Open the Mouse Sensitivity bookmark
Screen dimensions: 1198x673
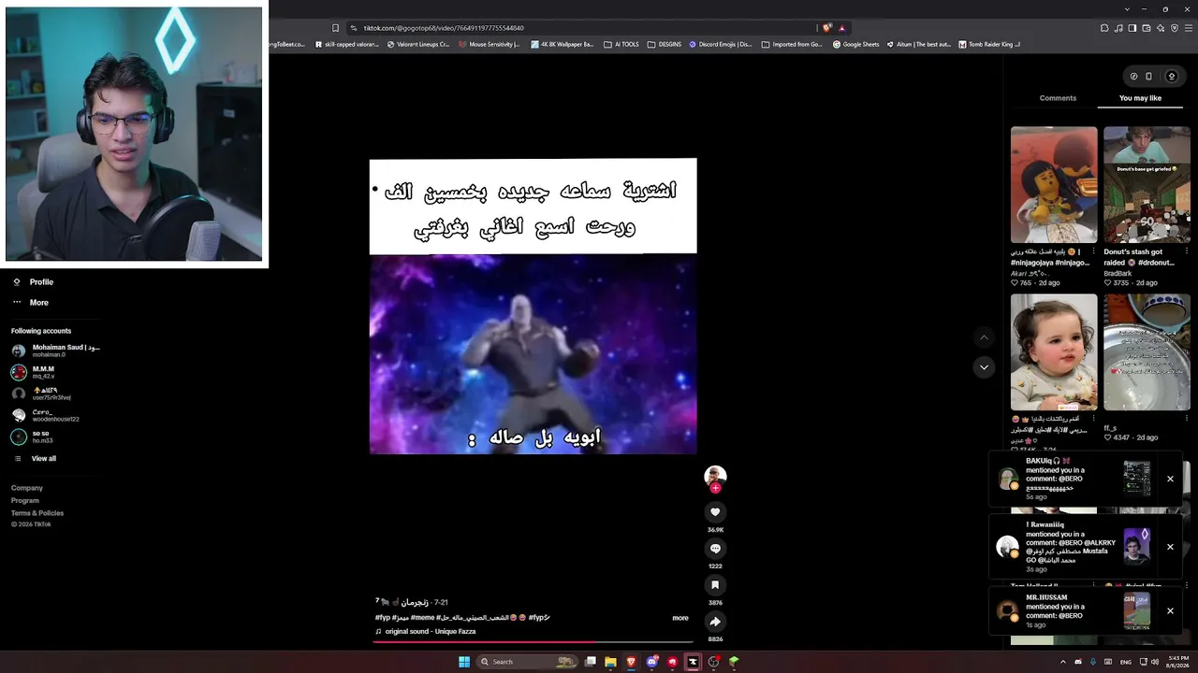pos(489,44)
